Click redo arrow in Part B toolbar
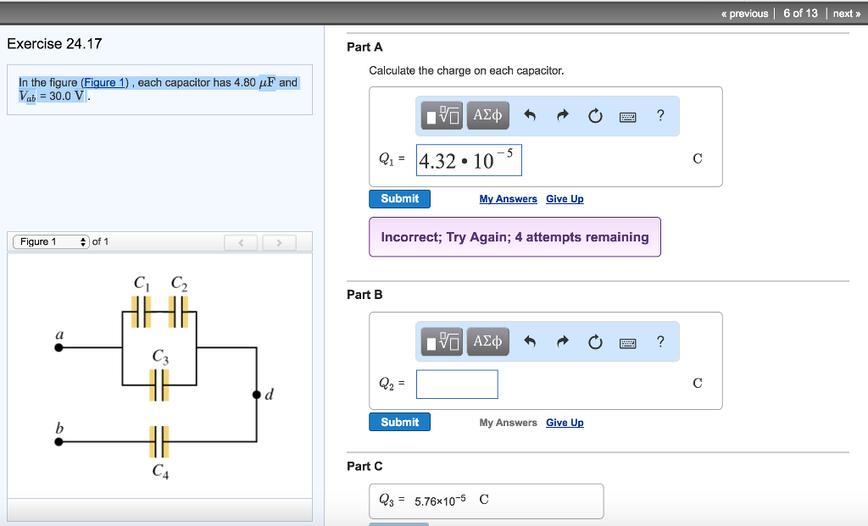The height and width of the screenshot is (526, 868). point(563,341)
